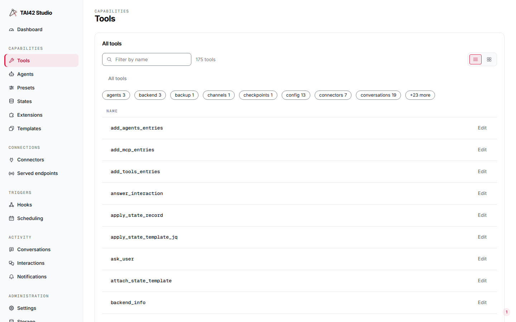Select the apply_state_record tool name
Screen dimensions: 516x322
pyautogui.click(x=137, y=215)
